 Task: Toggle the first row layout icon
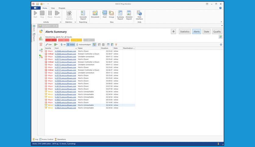point(99,45)
